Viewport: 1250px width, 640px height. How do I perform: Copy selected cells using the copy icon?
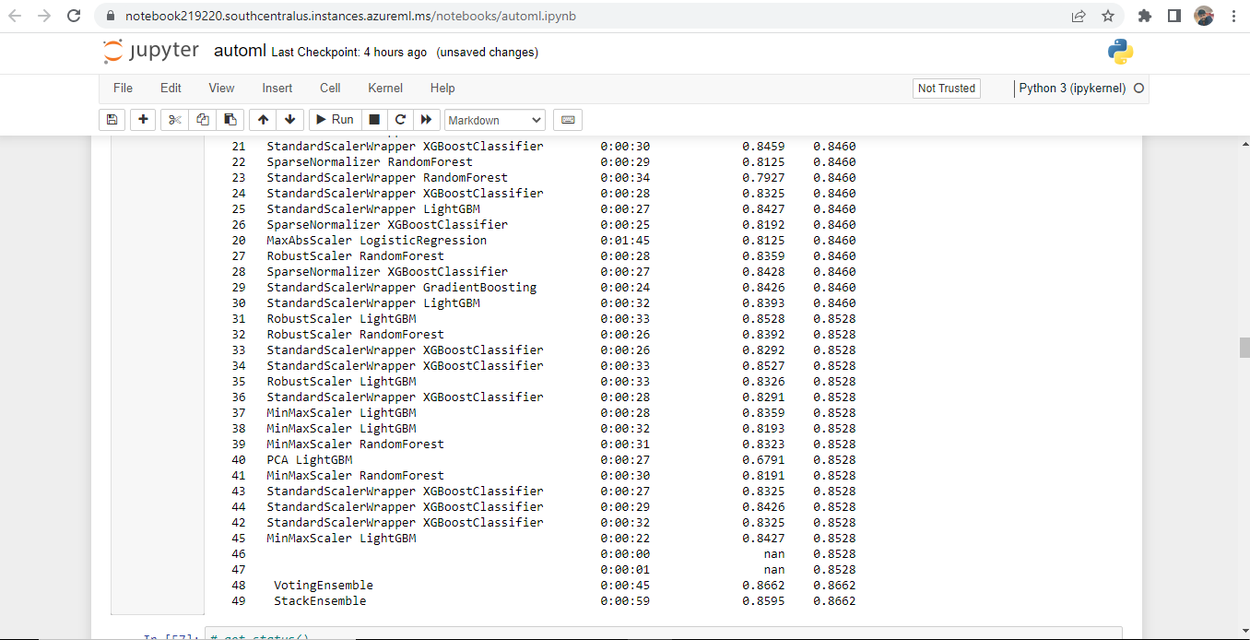[202, 120]
